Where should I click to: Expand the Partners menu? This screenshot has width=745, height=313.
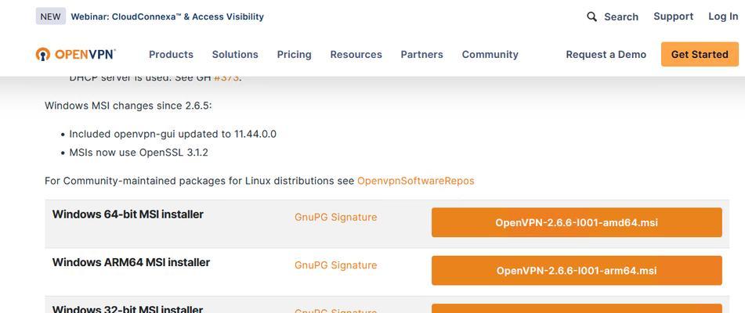point(421,54)
